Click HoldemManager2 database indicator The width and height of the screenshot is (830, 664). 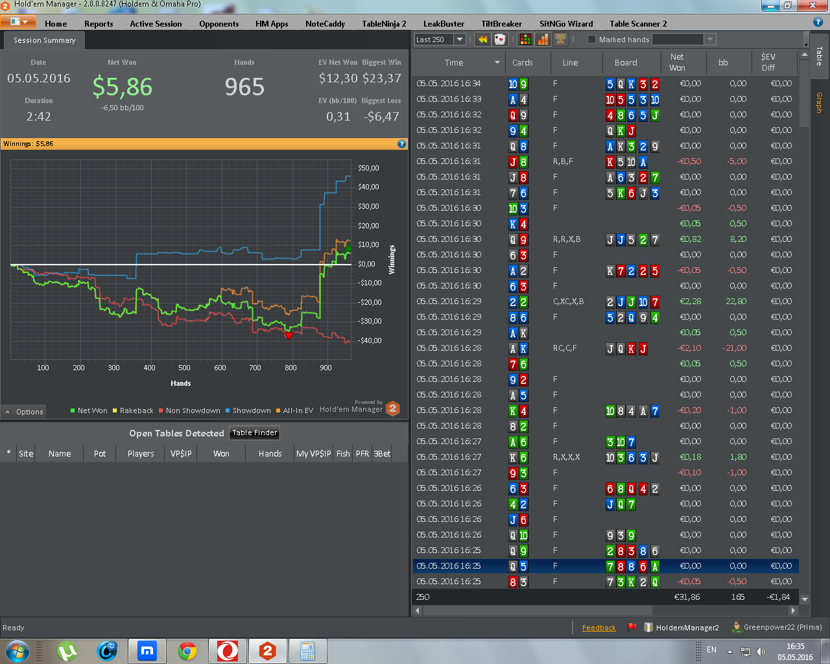(682, 628)
